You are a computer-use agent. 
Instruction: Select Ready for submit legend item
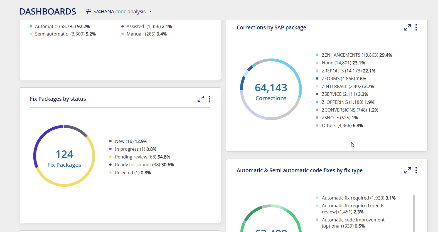tap(142, 165)
